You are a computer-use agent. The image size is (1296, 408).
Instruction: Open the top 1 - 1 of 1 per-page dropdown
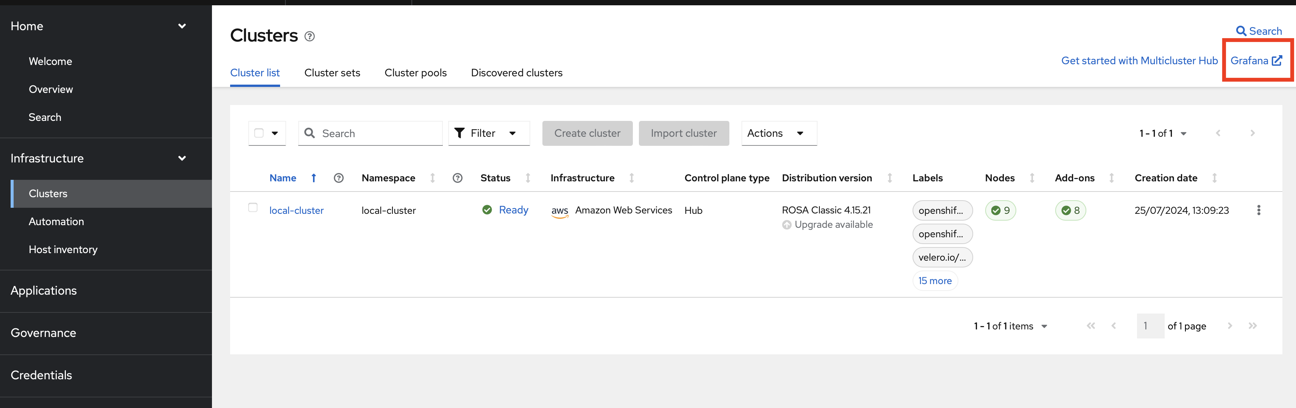1163,133
